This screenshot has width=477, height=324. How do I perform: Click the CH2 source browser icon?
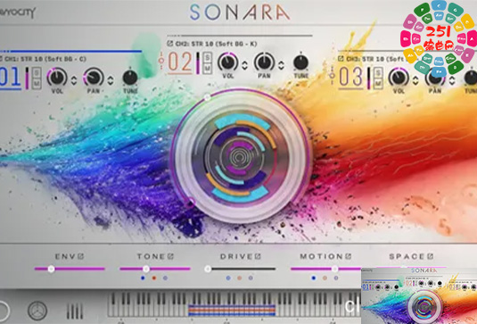(x=170, y=44)
